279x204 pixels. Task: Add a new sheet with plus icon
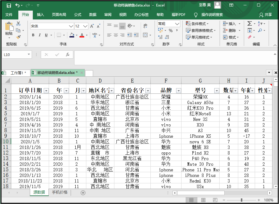click(83, 193)
